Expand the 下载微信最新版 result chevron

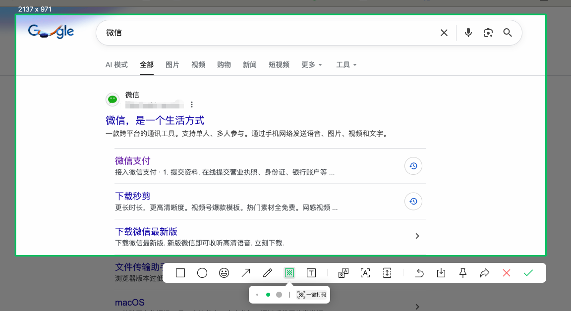pyautogui.click(x=417, y=236)
